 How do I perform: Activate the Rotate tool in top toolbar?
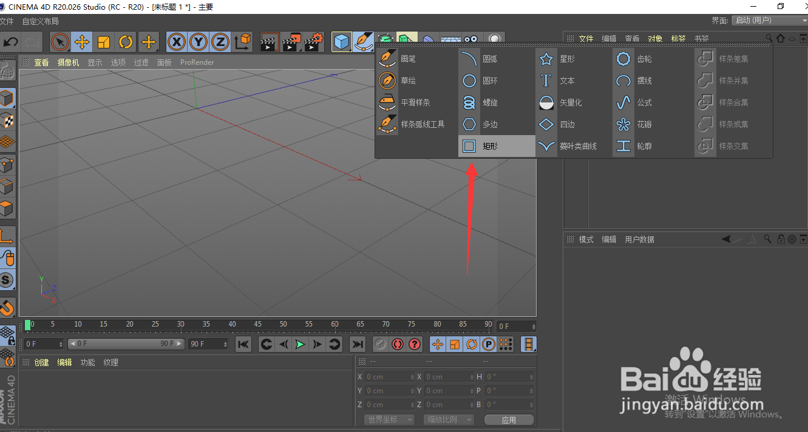point(126,42)
